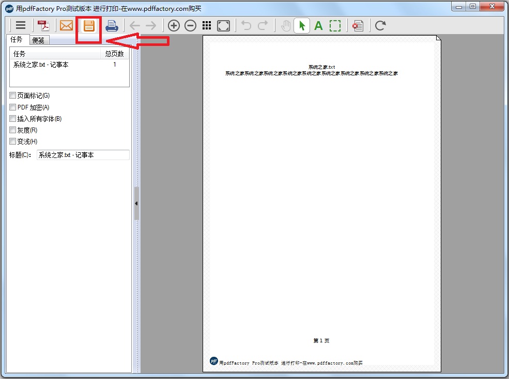Switch to the 便笺 tab
The height and width of the screenshot is (379, 509).
pyautogui.click(x=38, y=40)
